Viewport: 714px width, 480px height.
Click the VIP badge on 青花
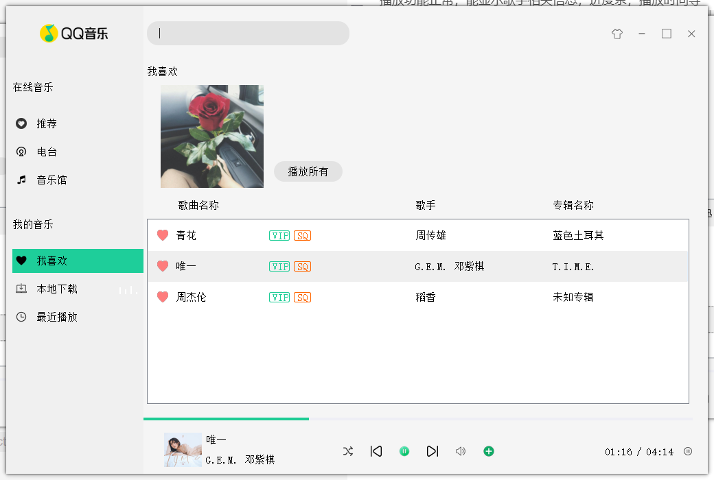click(279, 236)
